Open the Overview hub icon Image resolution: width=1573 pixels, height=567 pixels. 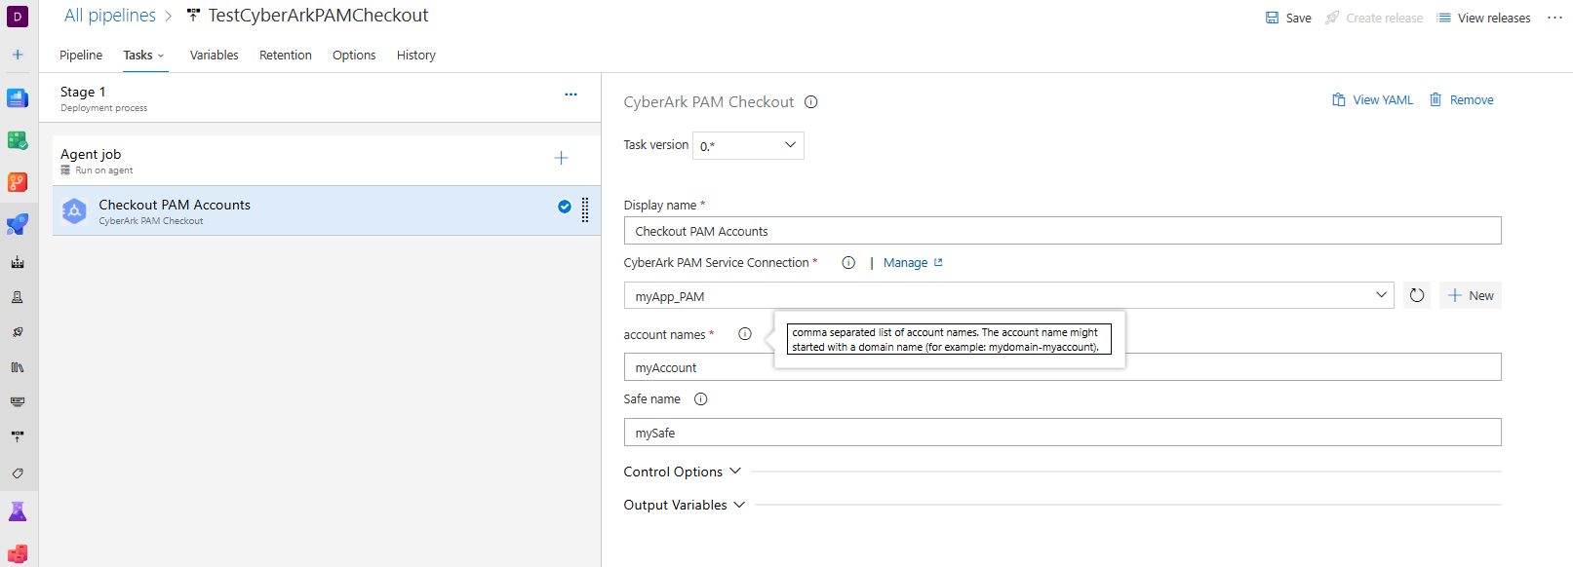[18, 98]
